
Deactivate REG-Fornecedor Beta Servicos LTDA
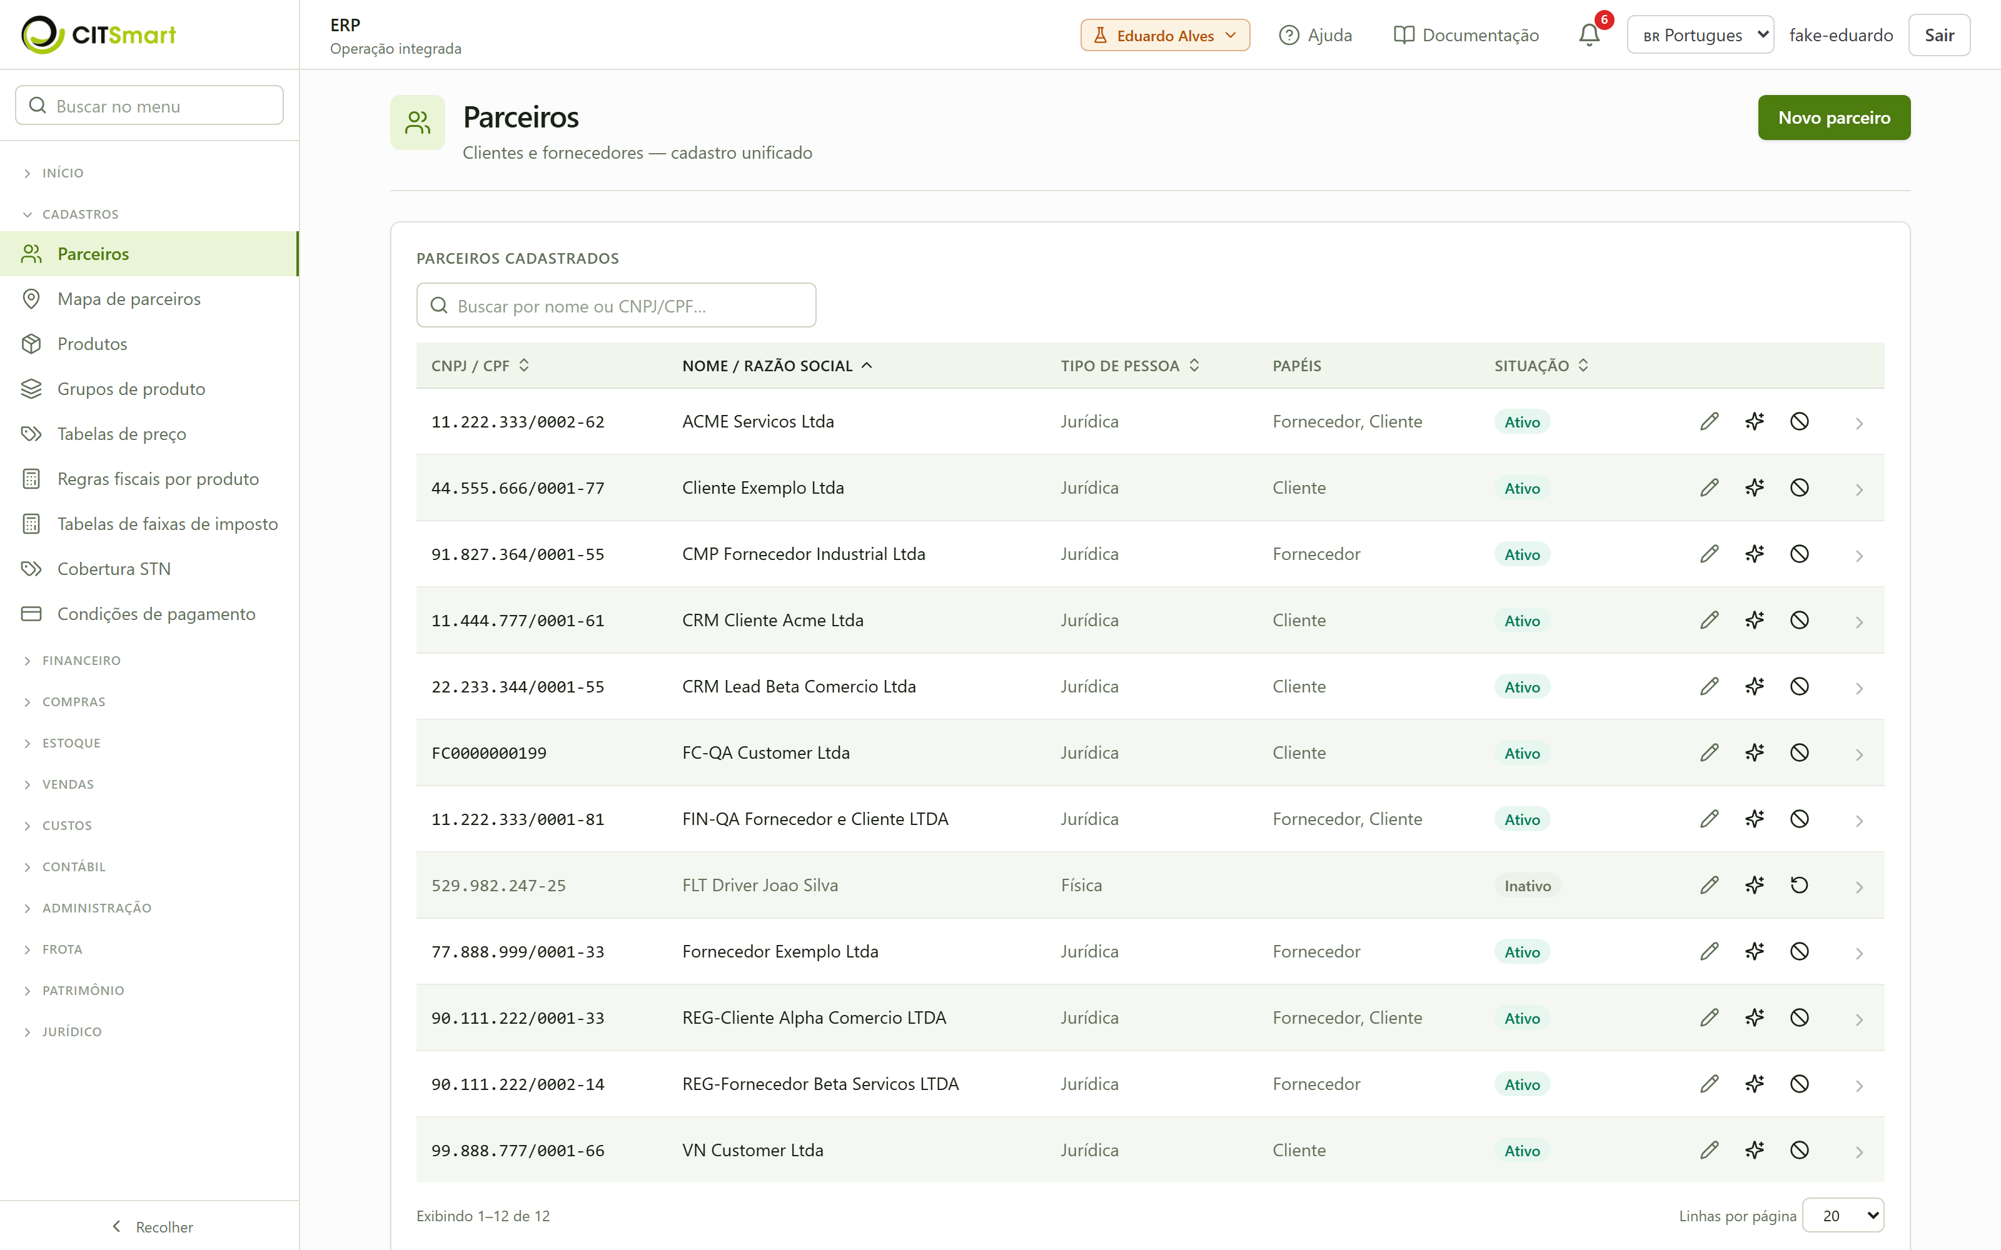click(x=1799, y=1084)
